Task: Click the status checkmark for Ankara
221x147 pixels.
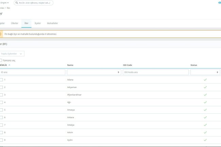Action: click(x=205, y=117)
